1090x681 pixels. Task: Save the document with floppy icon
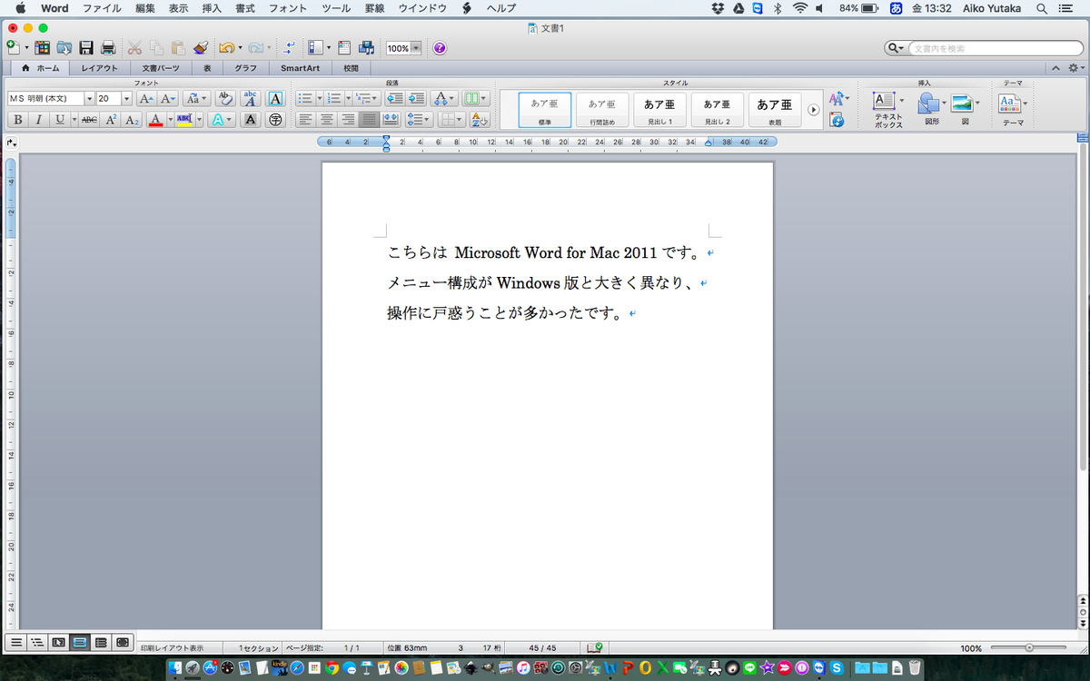click(x=86, y=47)
